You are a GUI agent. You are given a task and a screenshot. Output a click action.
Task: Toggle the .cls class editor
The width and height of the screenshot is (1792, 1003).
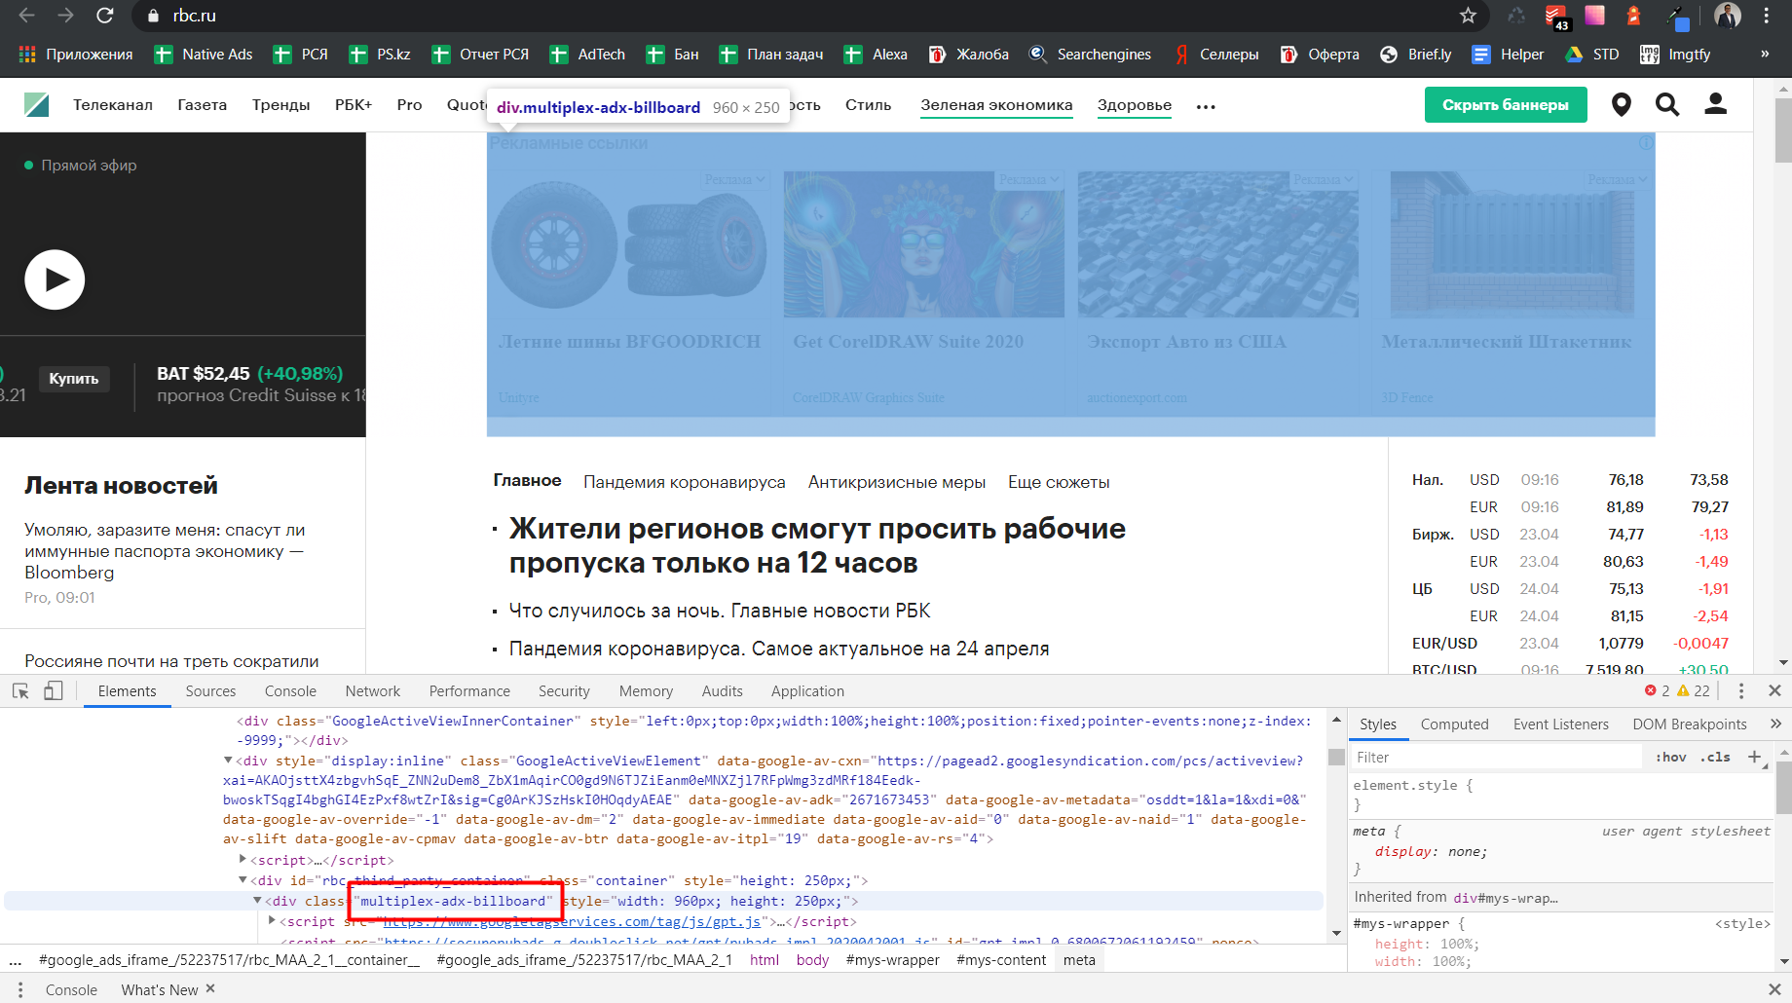(1715, 758)
